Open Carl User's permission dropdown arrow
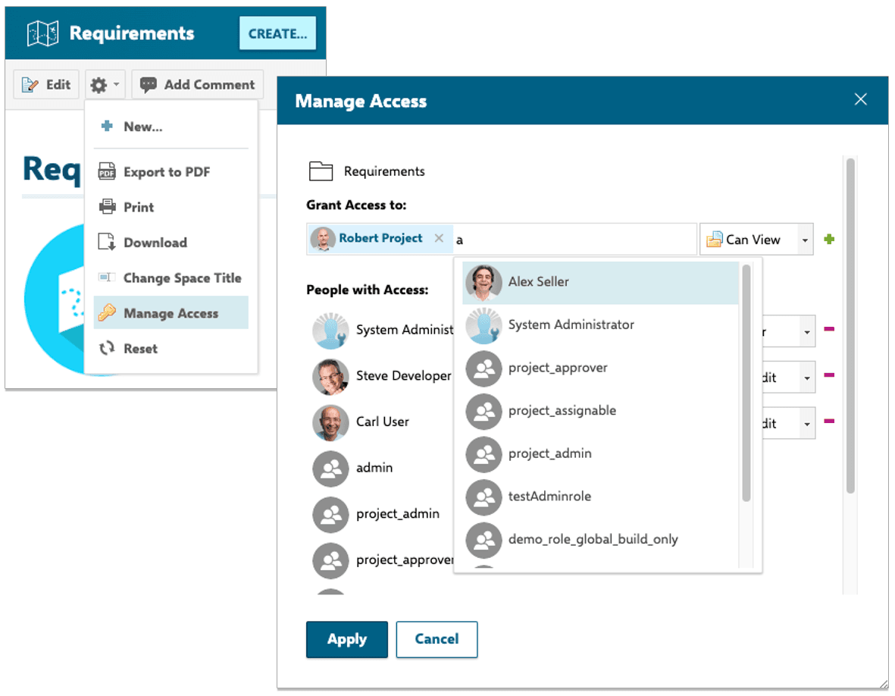The width and height of the screenshot is (895, 696). (806, 423)
